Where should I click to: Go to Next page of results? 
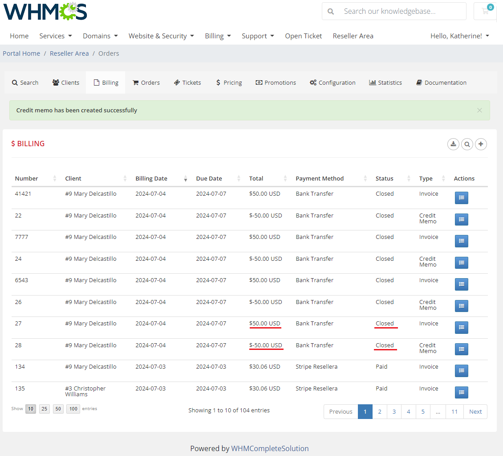475,412
